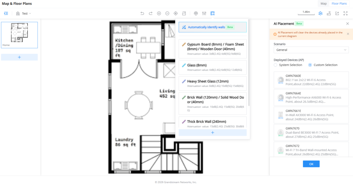Select the Home floor plan thumbnail

19,35
